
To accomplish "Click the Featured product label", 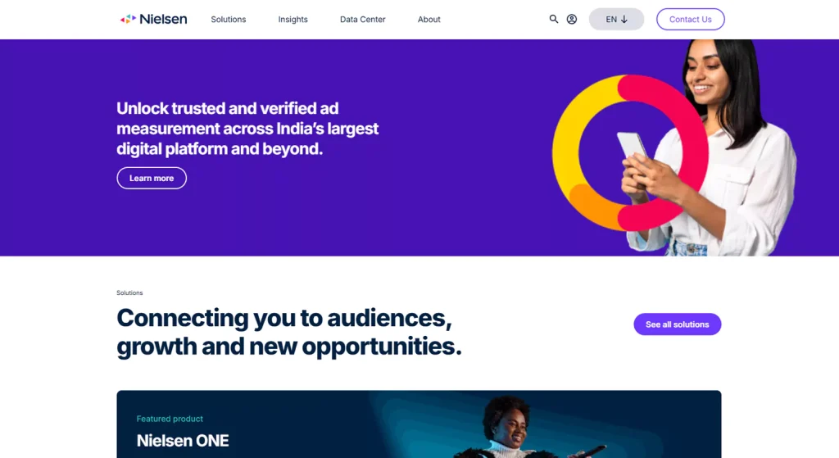I will 170,419.
